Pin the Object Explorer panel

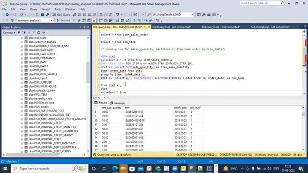[84, 27]
